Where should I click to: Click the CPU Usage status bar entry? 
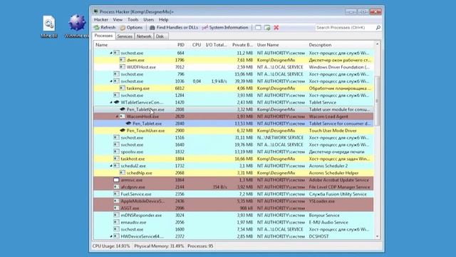coord(111,246)
